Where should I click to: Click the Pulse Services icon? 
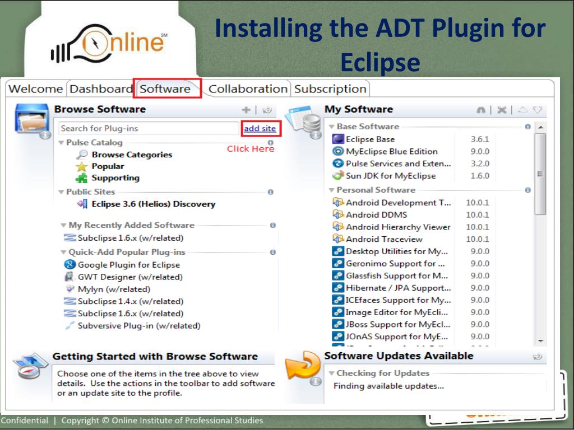pos(338,163)
